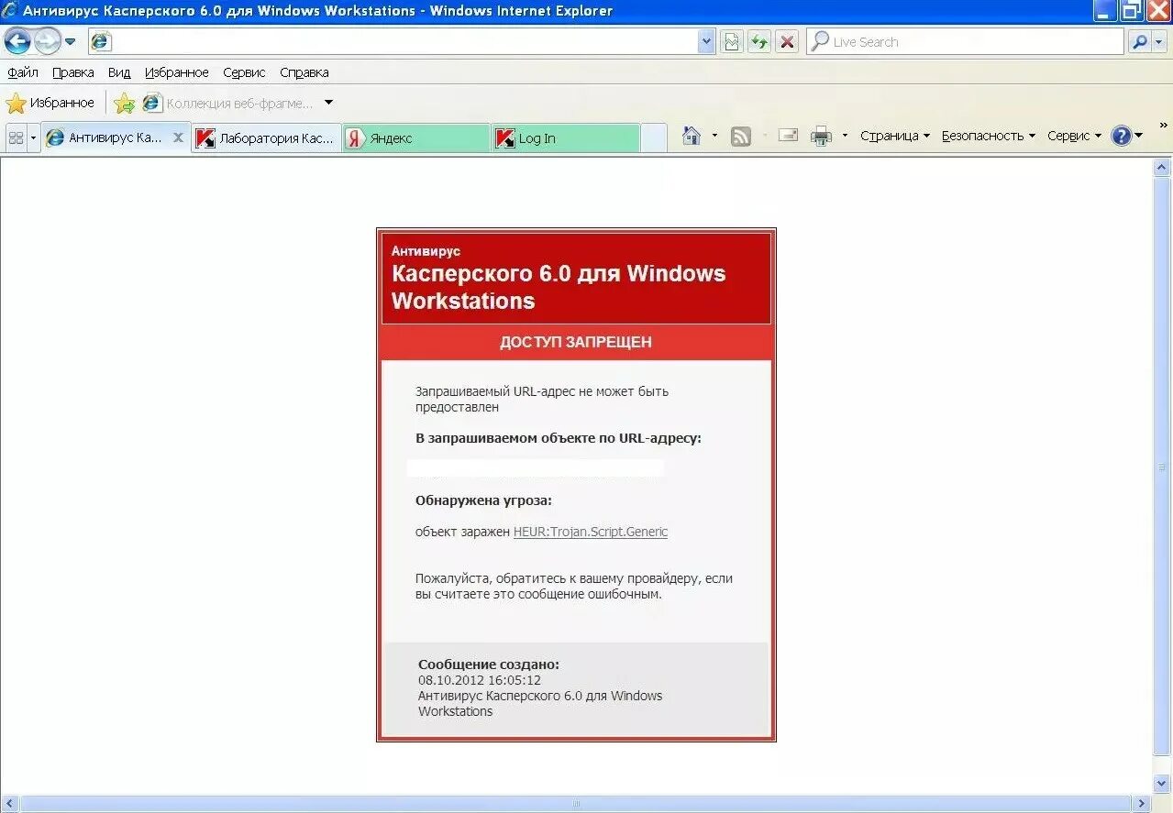1173x813 pixels.
Task: Click the RSS feeds icon
Action: (x=741, y=136)
